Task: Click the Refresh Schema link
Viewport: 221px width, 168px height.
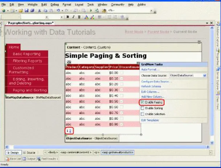Action: [x=151, y=86]
